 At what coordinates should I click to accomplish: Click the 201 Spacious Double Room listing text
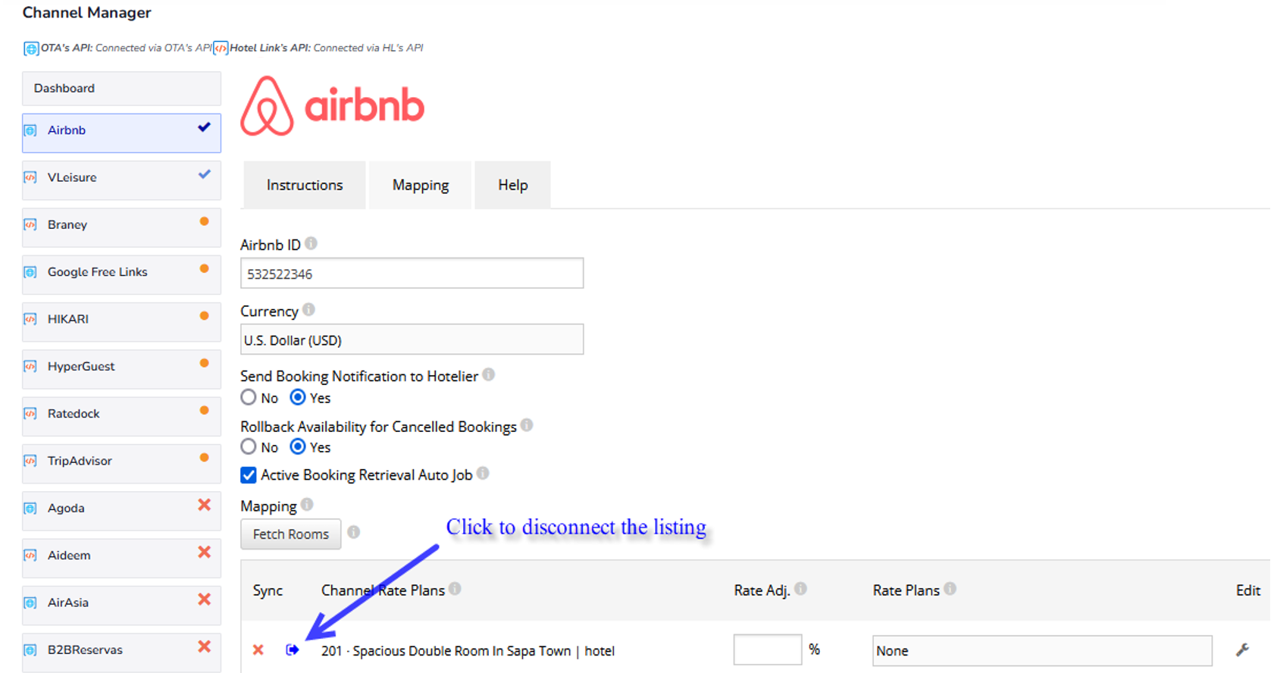[468, 651]
